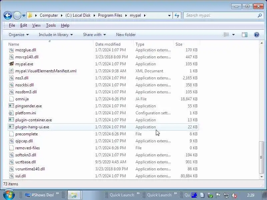Image resolution: width=267 pixels, height=200 pixels.
Task: Click the scrollbar up arrow
Action: pyautogui.click(x=262, y=43)
